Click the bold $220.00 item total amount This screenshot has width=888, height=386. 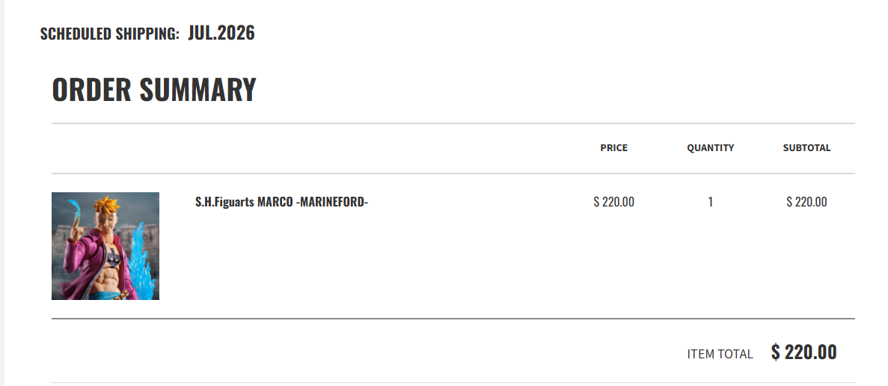[x=803, y=352]
